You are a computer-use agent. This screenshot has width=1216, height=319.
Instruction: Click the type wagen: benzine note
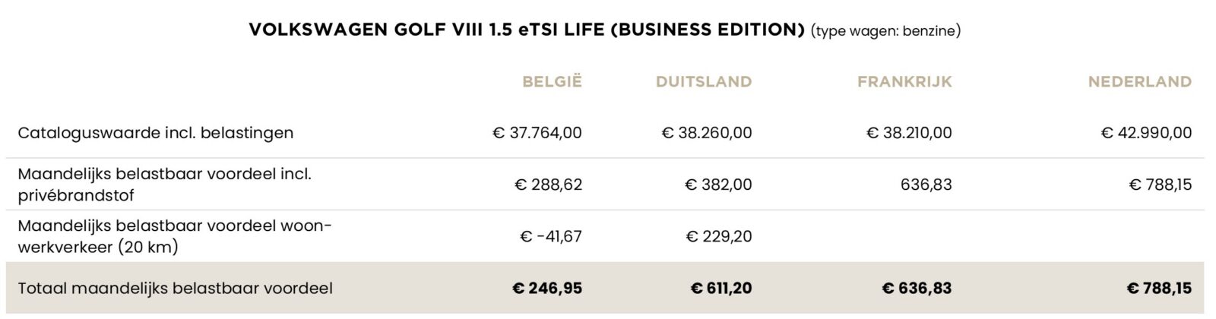(x=885, y=31)
